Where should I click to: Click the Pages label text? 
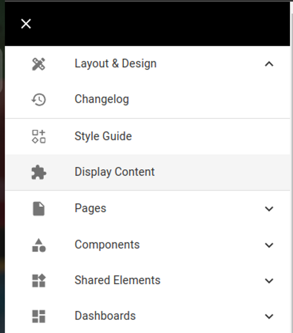[x=90, y=208]
